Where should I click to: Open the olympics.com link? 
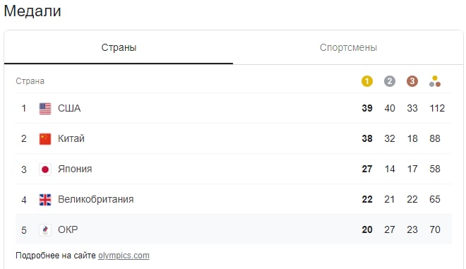[124, 256]
